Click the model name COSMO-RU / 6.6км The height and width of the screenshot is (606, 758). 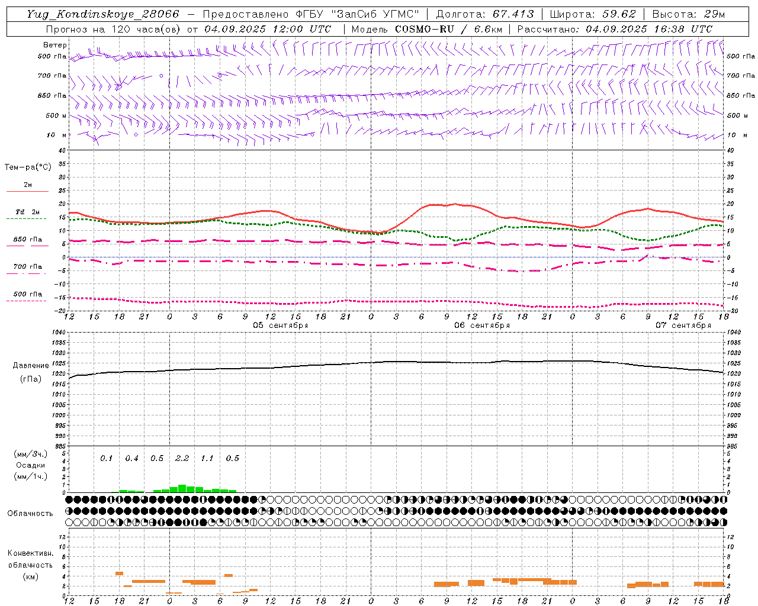click(x=449, y=29)
